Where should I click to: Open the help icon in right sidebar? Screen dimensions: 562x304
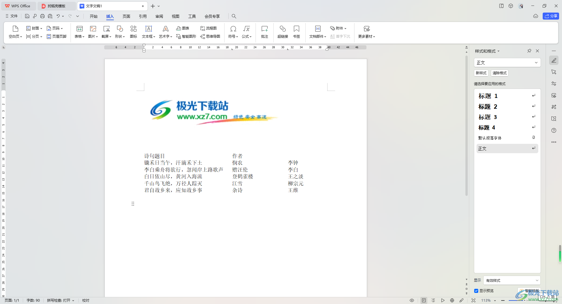[x=554, y=130]
